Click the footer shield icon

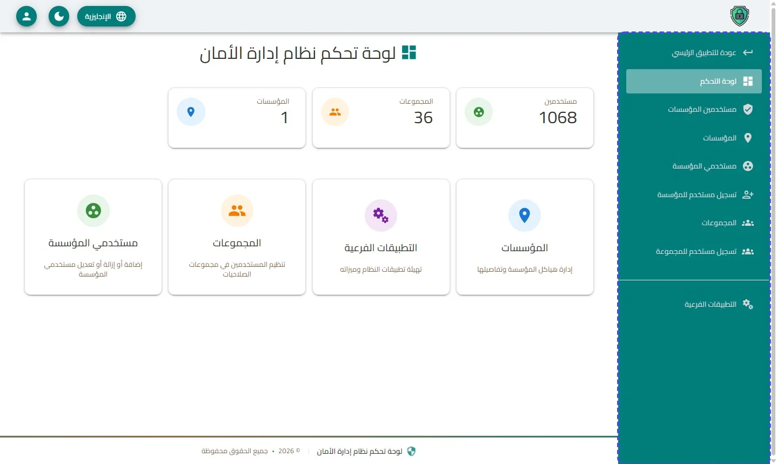(x=411, y=451)
